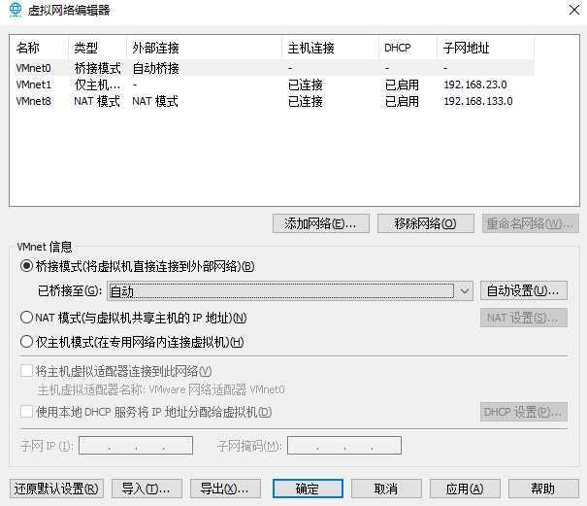Image resolution: width=587 pixels, height=506 pixels.
Task: Click 已连接 host cell in VMnet8 row
Action: coord(305,101)
